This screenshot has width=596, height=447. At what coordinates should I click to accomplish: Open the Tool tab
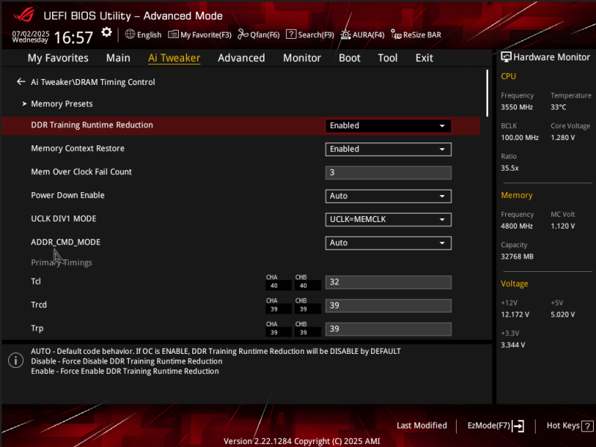[387, 58]
